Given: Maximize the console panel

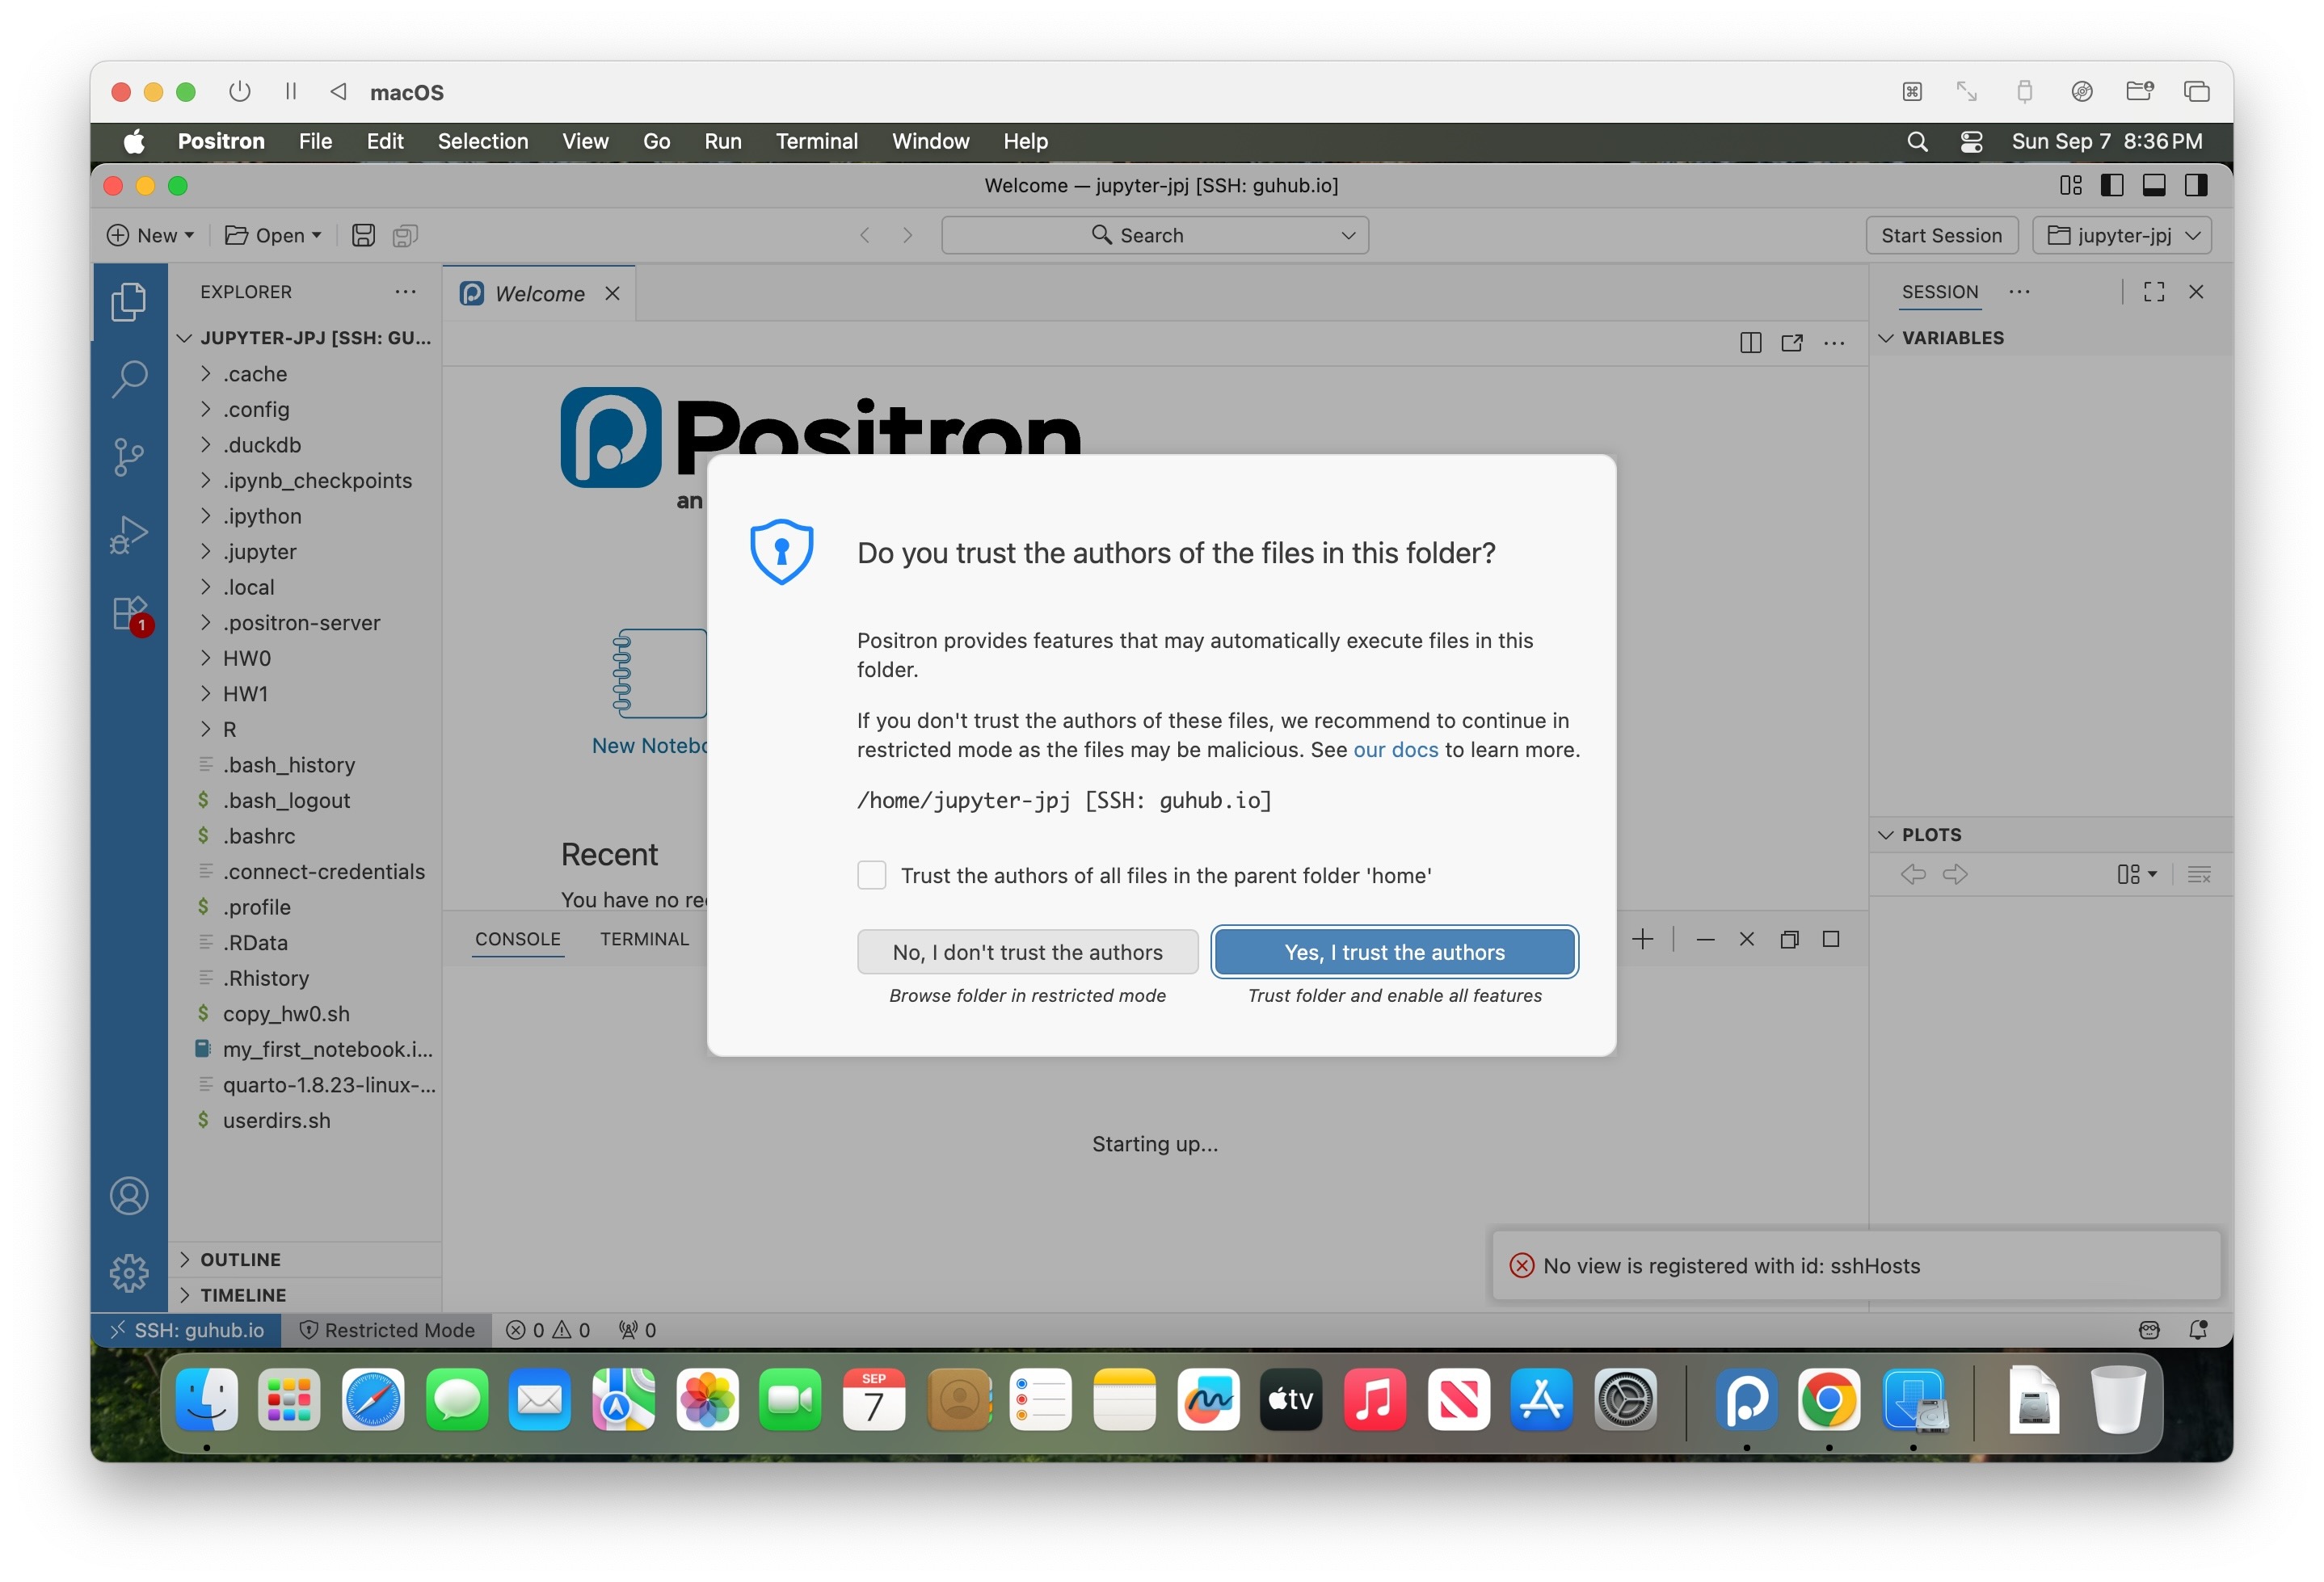Looking at the screenshot, I should [x=1831, y=939].
